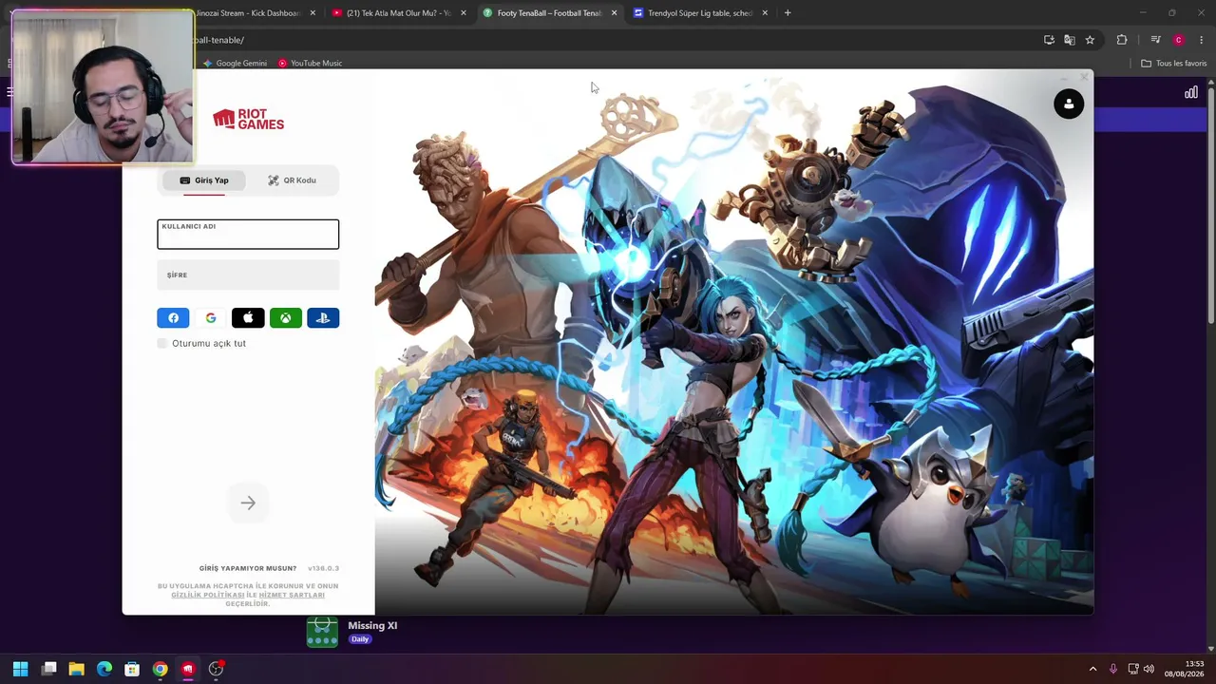Sign in with Xbox icon

point(285,318)
